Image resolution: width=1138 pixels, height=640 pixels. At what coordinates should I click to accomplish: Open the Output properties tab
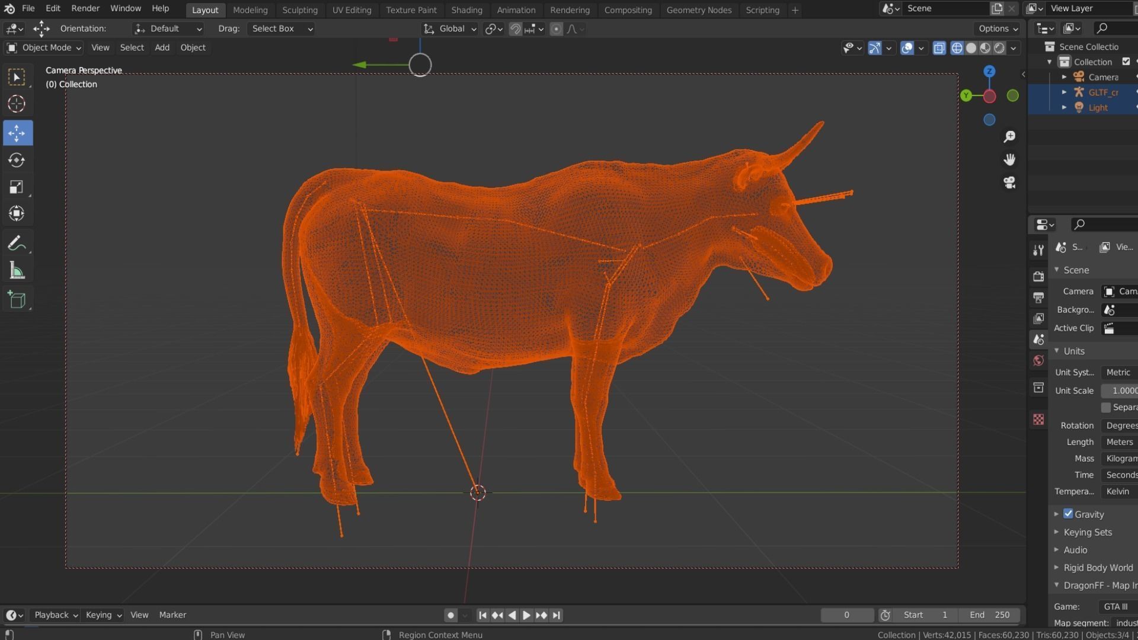pyautogui.click(x=1038, y=297)
